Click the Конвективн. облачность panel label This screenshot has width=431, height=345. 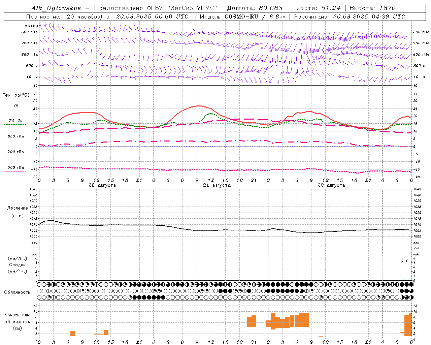17,318
